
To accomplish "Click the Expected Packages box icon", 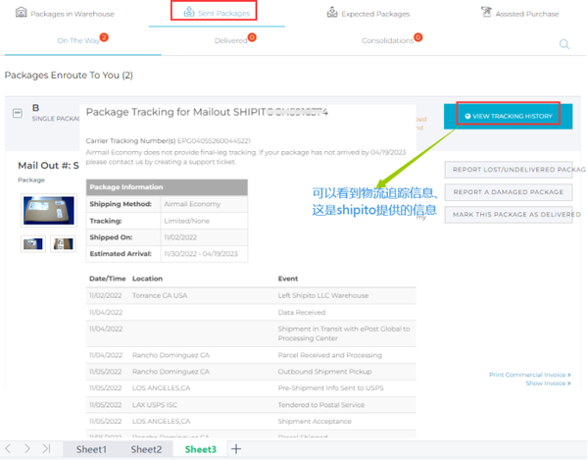I will [x=332, y=12].
